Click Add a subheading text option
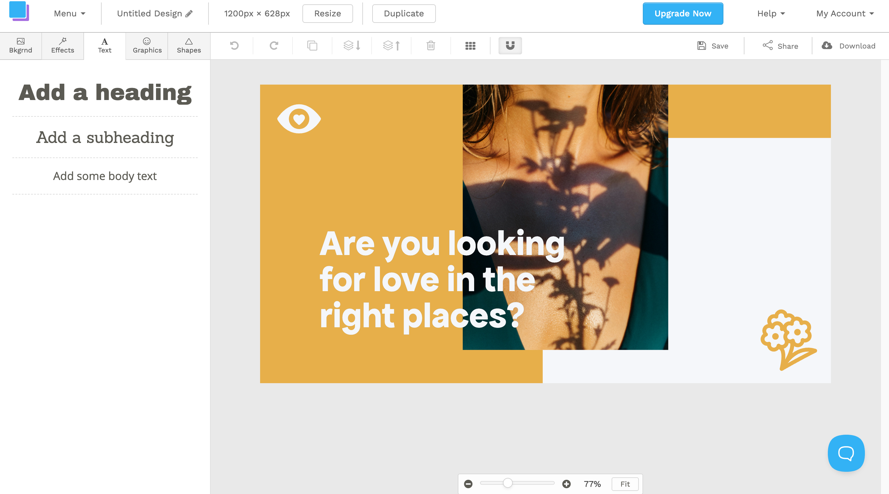This screenshot has width=889, height=494. tap(105, 138)
